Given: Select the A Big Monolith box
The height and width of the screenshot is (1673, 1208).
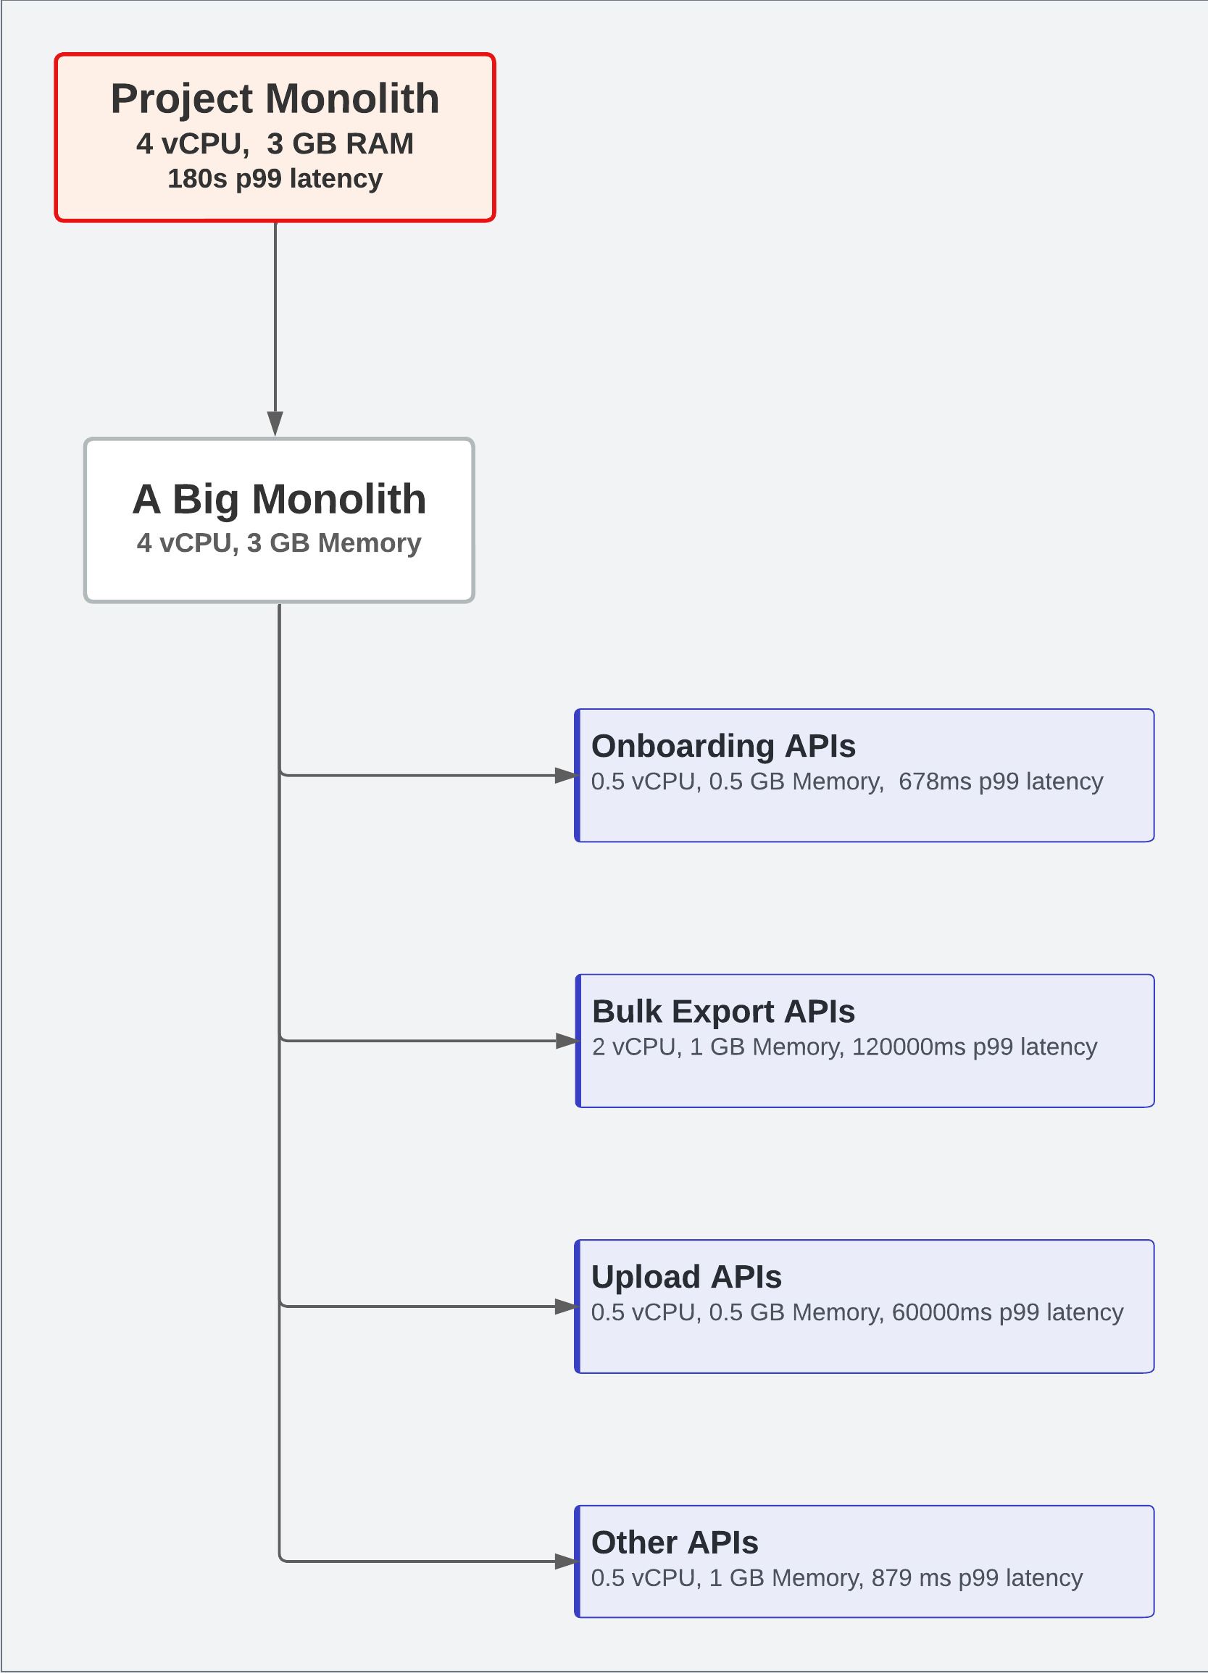Looking at the screenshot, I should [x=279, y=521].
